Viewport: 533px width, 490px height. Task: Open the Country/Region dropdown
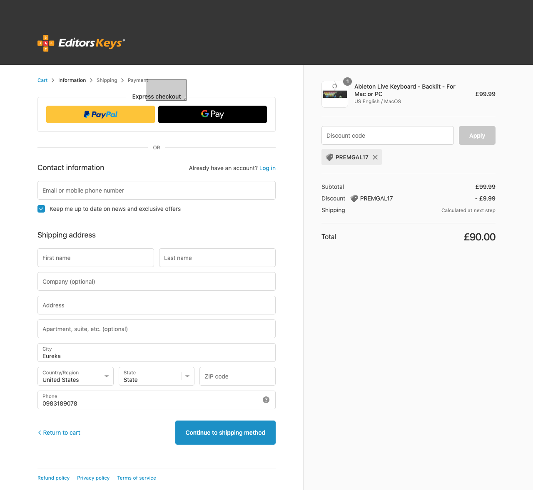tap(75, 376)
